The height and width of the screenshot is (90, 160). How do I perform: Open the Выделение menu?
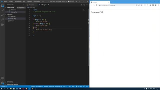[18, 2]
